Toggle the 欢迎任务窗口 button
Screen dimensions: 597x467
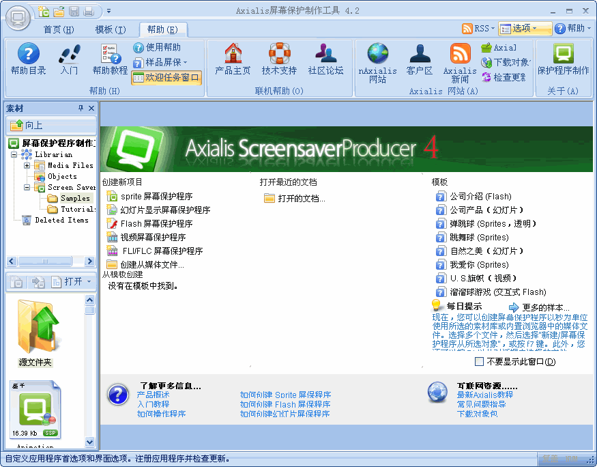click(x=166, y=78)
